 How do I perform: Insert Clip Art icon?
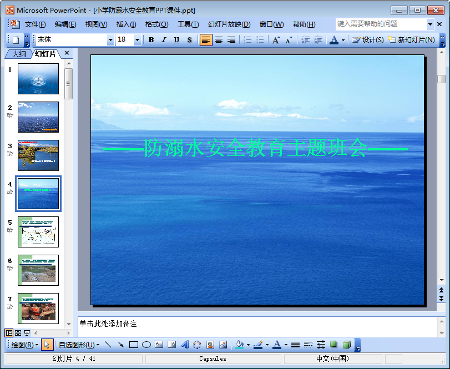pyautogui.click(x=210, y=345)
